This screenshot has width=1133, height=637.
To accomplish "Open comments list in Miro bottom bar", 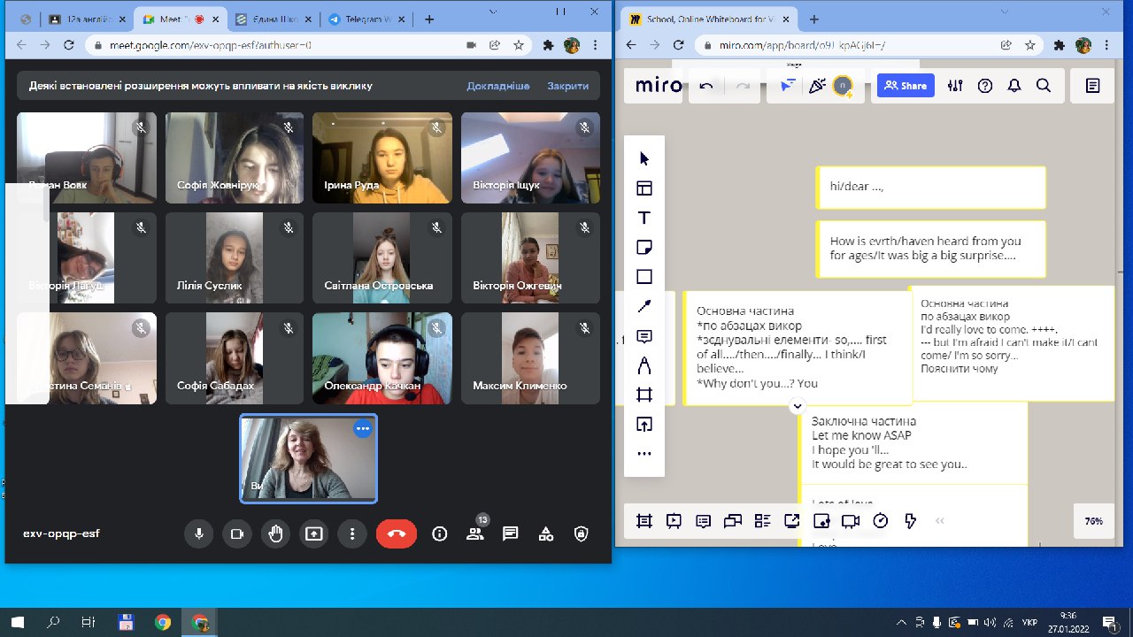I will [704, 521].
